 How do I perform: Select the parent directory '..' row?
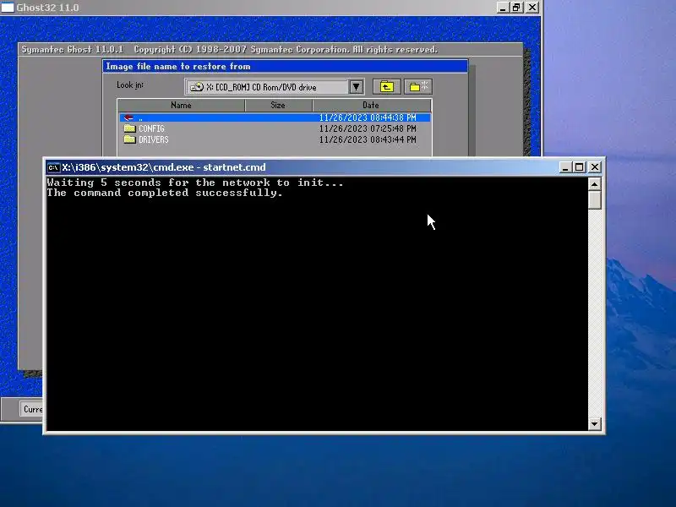275,117
